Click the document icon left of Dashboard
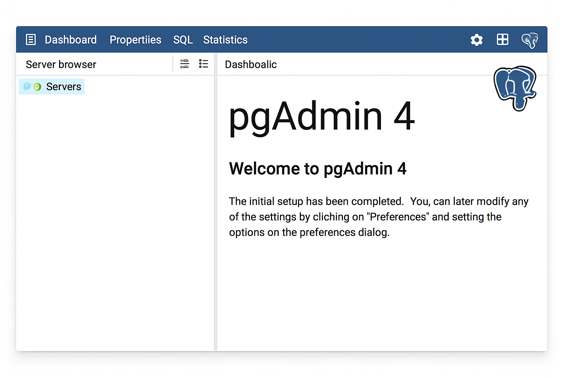Viewport: 567px width, 378px height. coord(31,39)
